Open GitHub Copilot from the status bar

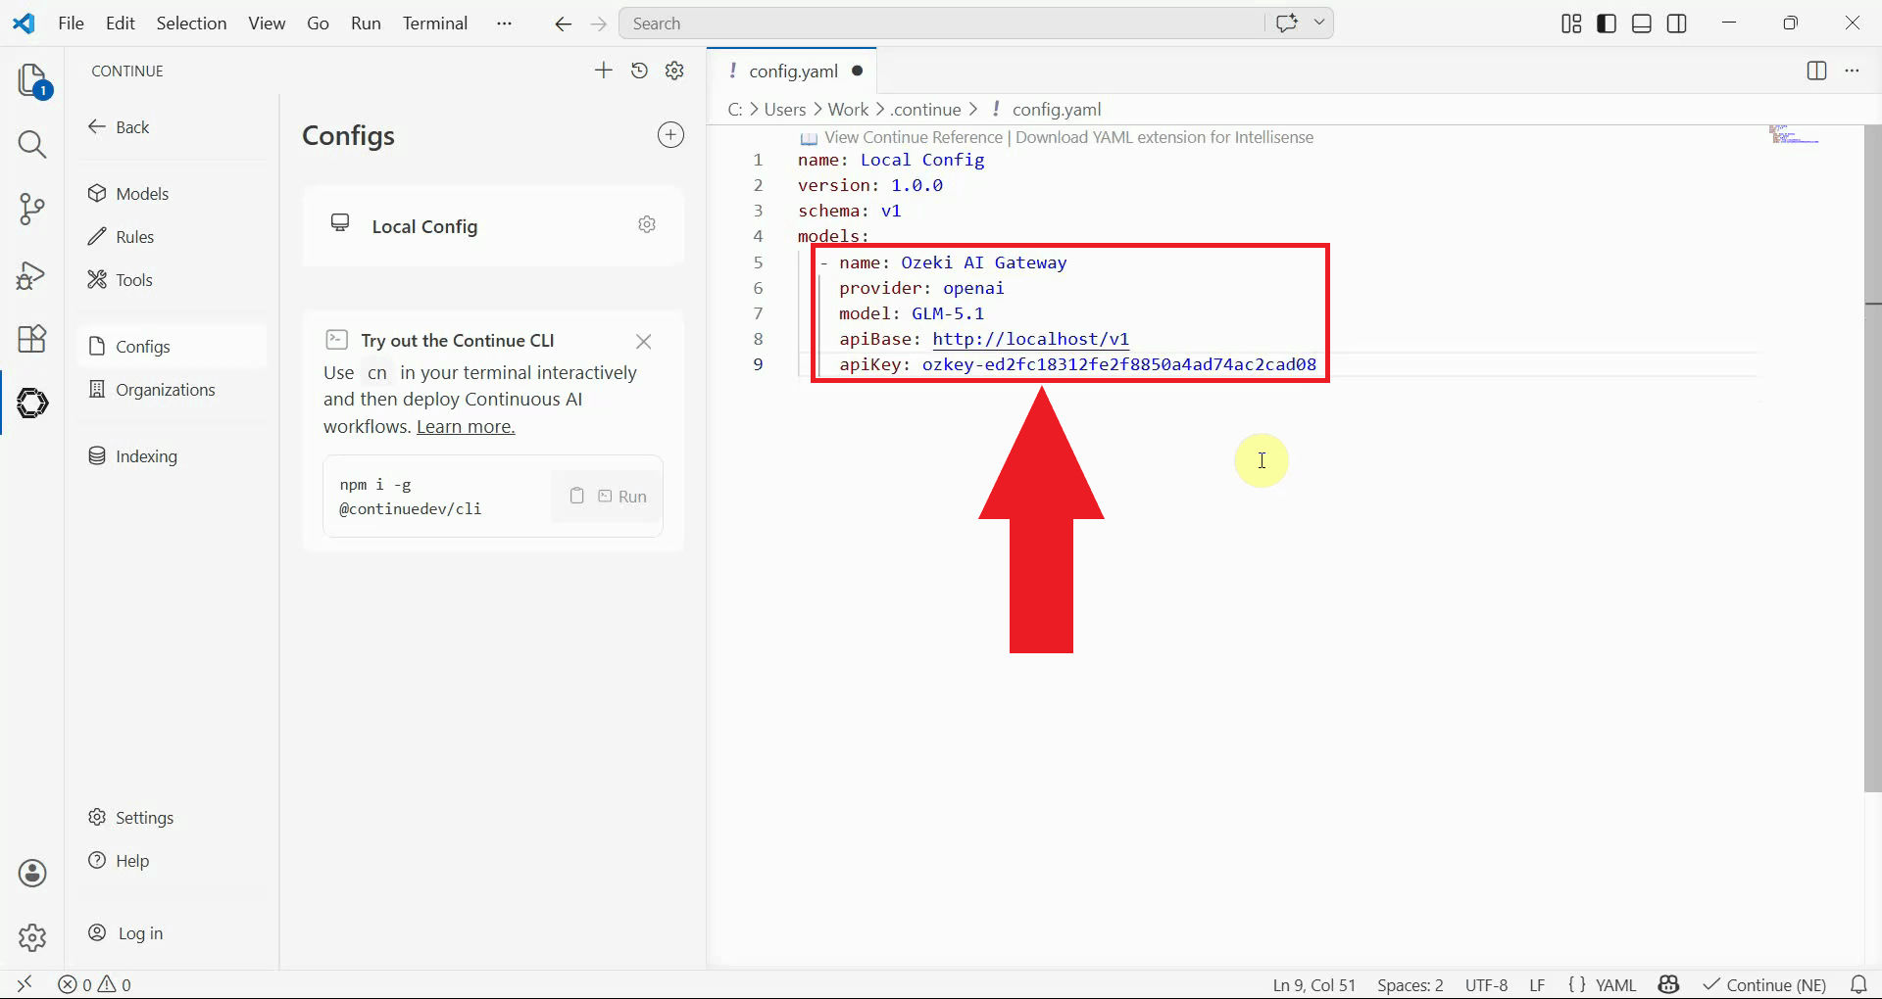tap(1669, 984)
